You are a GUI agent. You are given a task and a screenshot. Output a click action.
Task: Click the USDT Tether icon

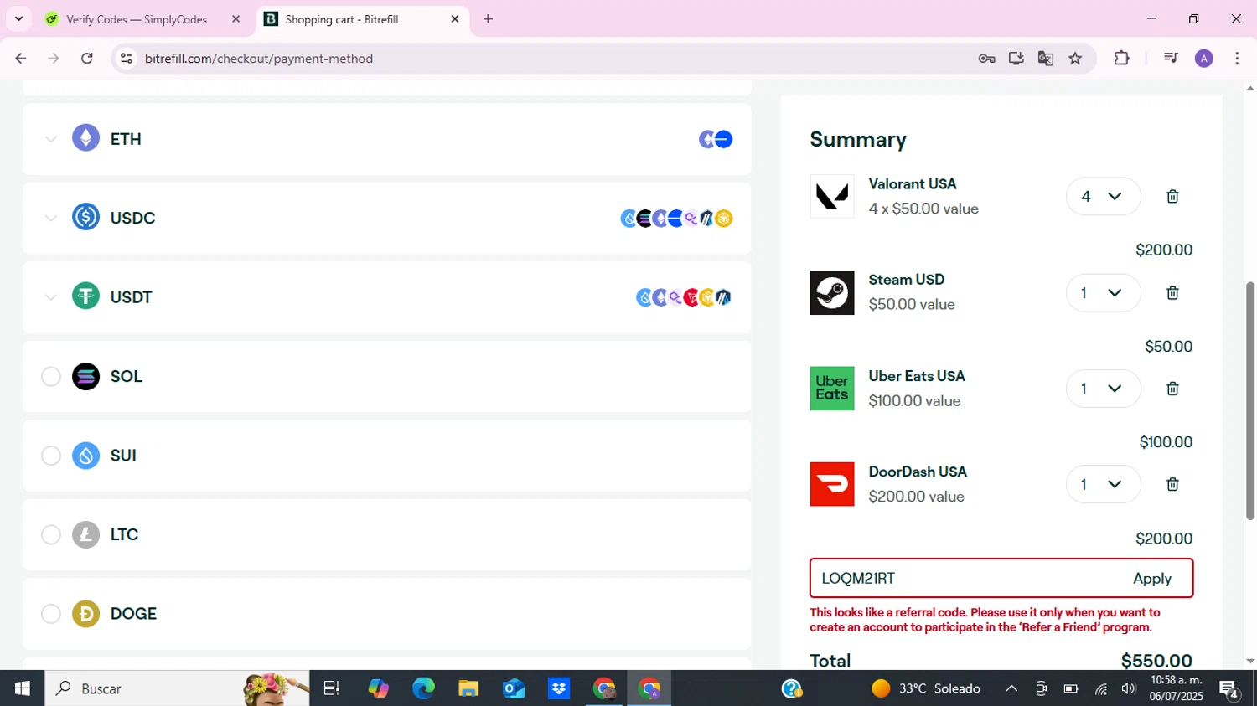(x=85, y=296)
